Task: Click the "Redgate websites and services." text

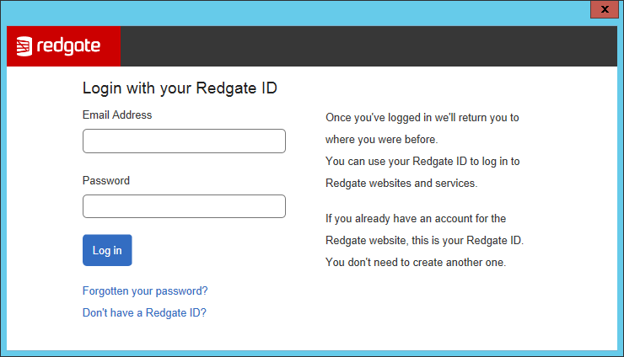Action: coord(401,183)
